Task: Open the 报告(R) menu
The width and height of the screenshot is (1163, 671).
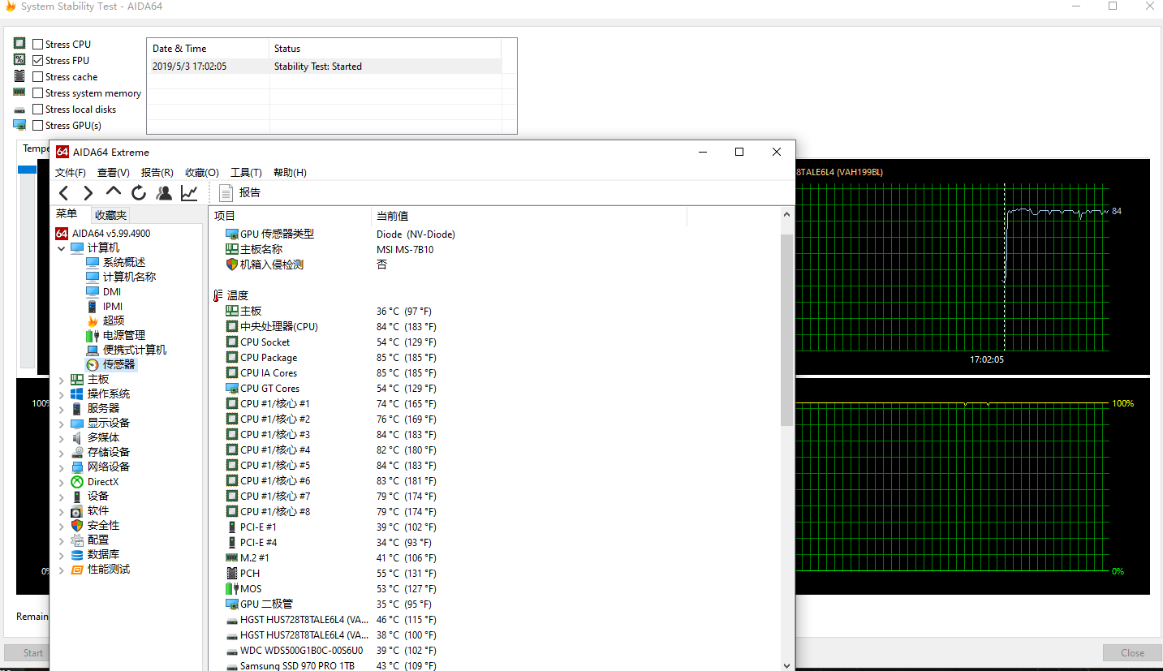Action: [x=157, y=172]
